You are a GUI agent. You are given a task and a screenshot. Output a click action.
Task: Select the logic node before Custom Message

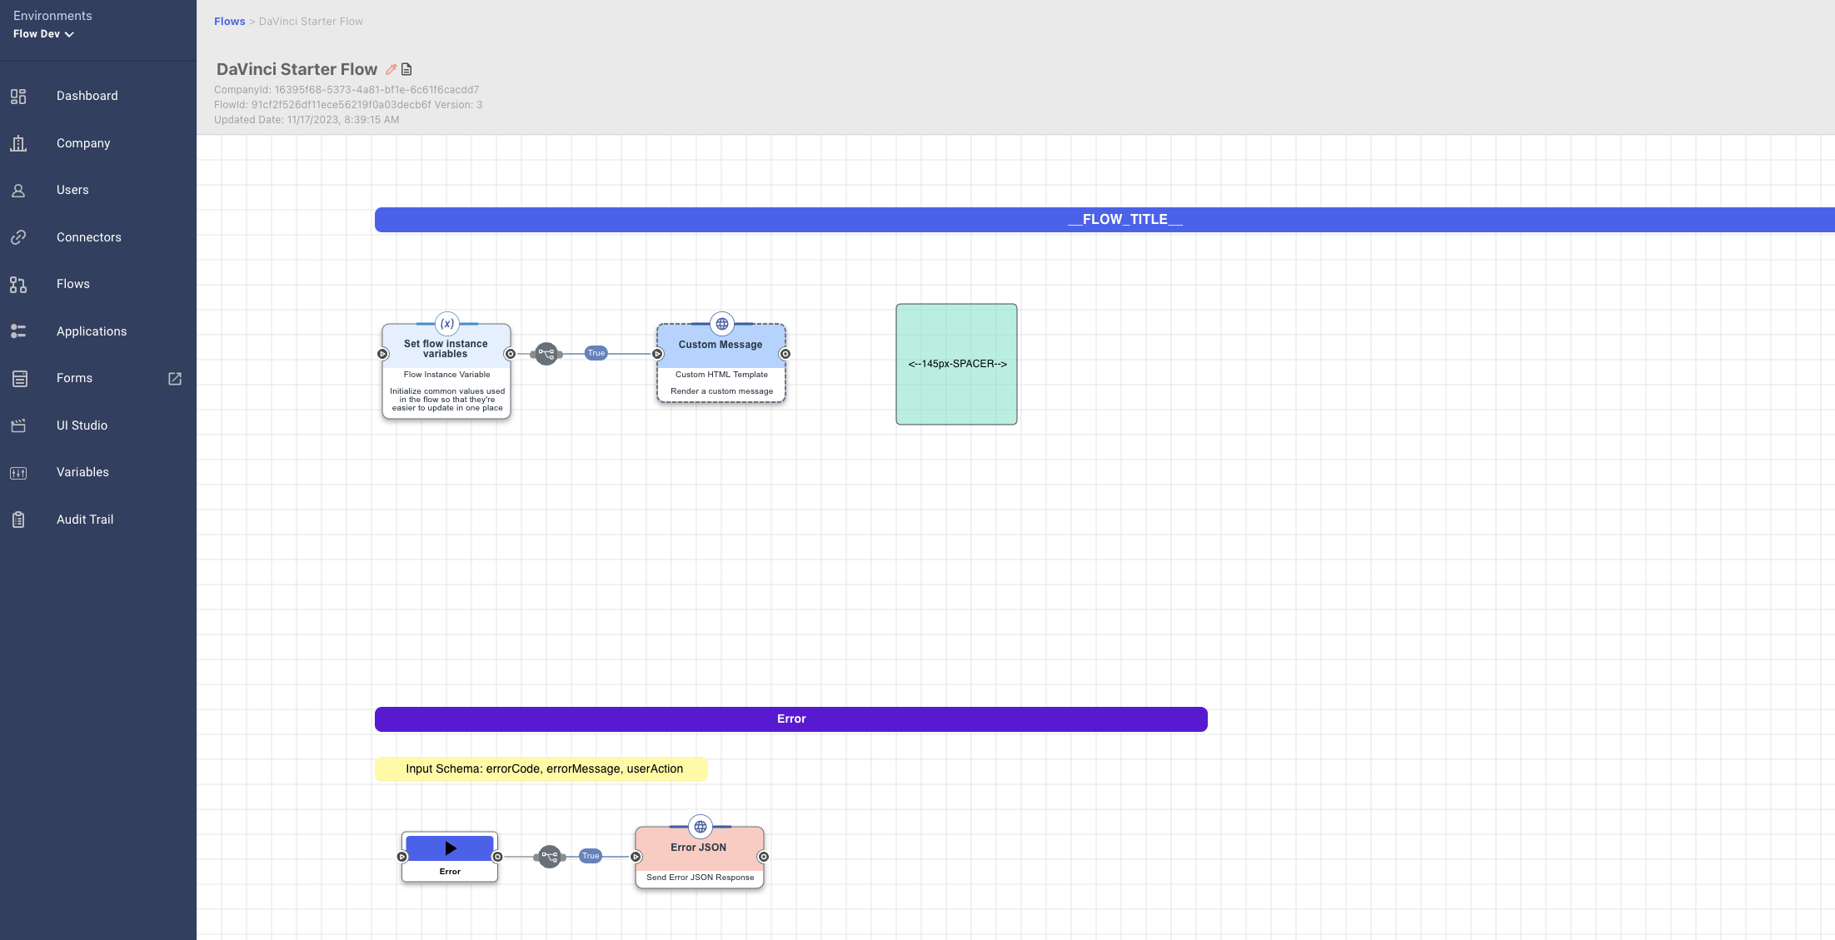[x=546, y=354]
